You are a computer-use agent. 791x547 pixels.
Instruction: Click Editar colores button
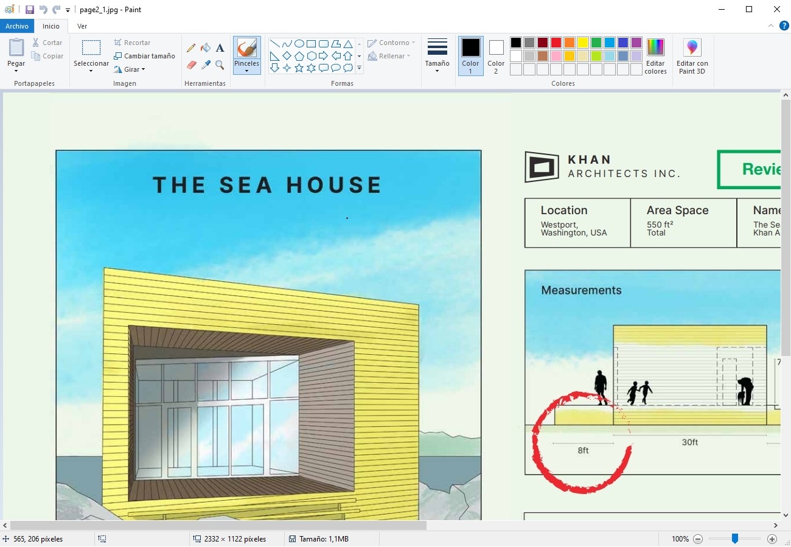tap(655, 56)
